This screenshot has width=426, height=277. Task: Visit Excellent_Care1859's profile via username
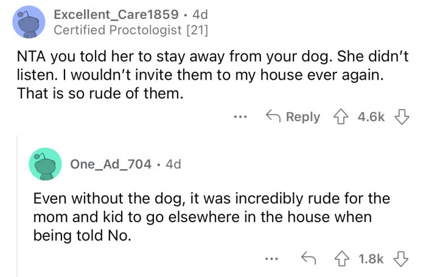pos(116,13)
